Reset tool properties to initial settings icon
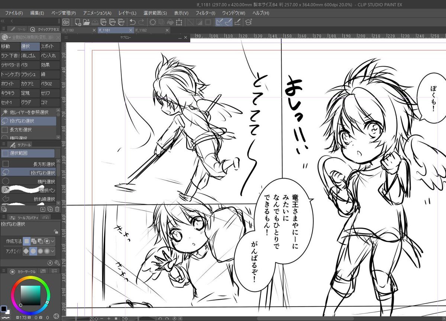The width and height of the screenshot is (446, 321). tap(50, 263)
